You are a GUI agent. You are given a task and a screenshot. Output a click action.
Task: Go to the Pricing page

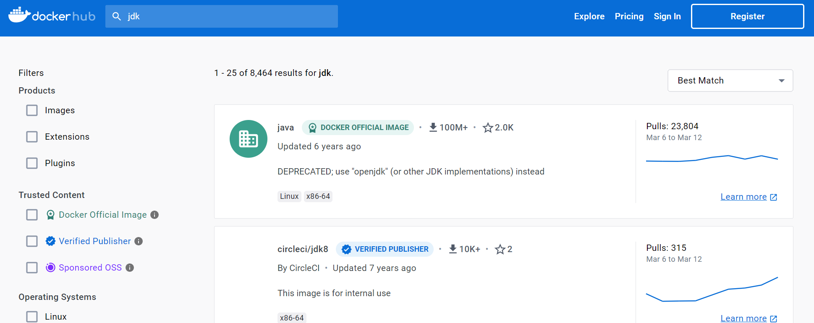(x=629, y=16)
